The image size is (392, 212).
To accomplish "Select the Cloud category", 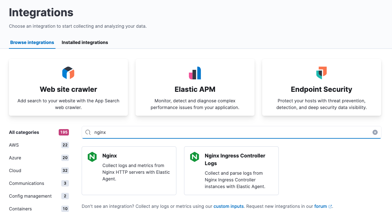I will coord(15,171).
